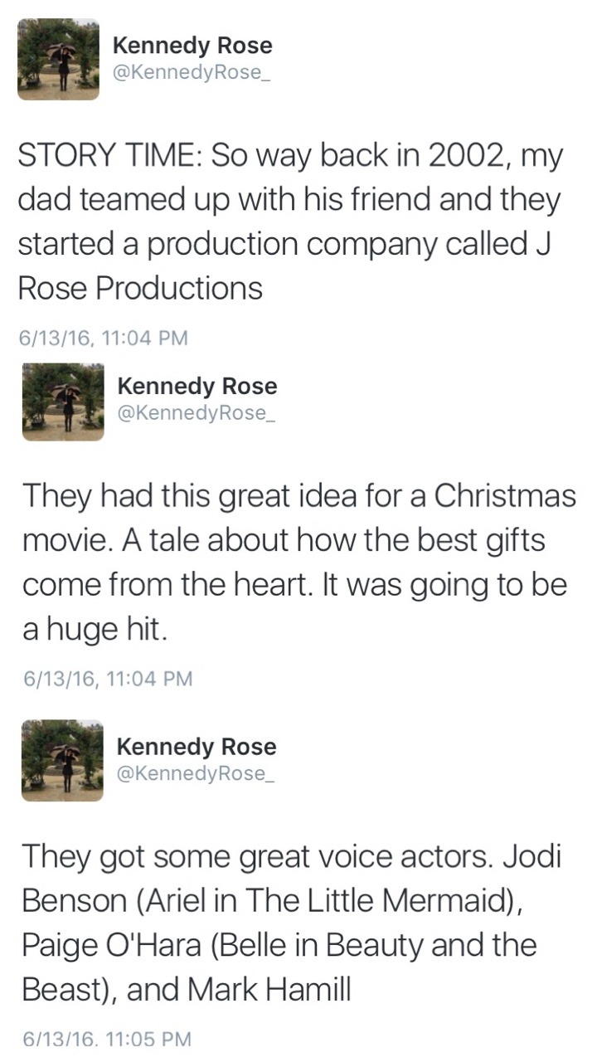Screen dimensions: 597x1062
Task: Click Kennedy Rose name on second tweet
Action: click(197, 387)
